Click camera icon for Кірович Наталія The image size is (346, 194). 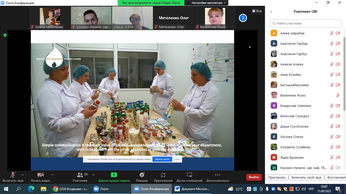click(x=338, y=168)
